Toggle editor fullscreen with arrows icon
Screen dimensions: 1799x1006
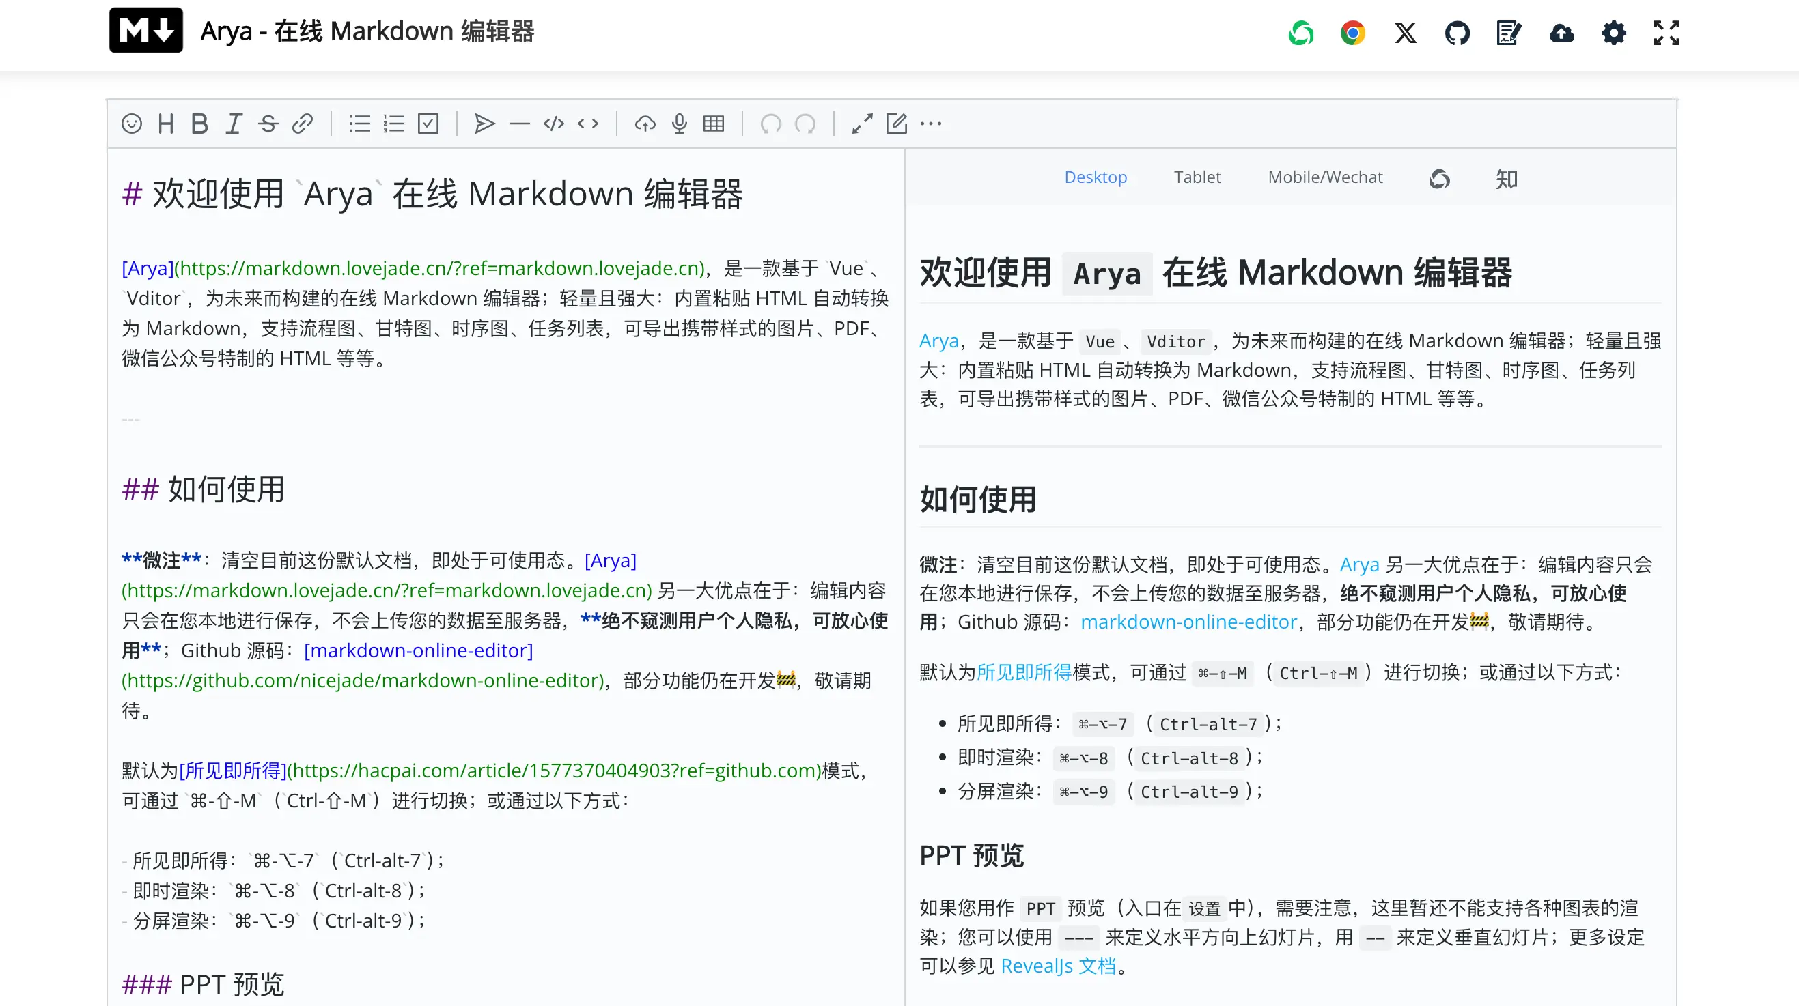pyautogui.click(x=862, y=124)
